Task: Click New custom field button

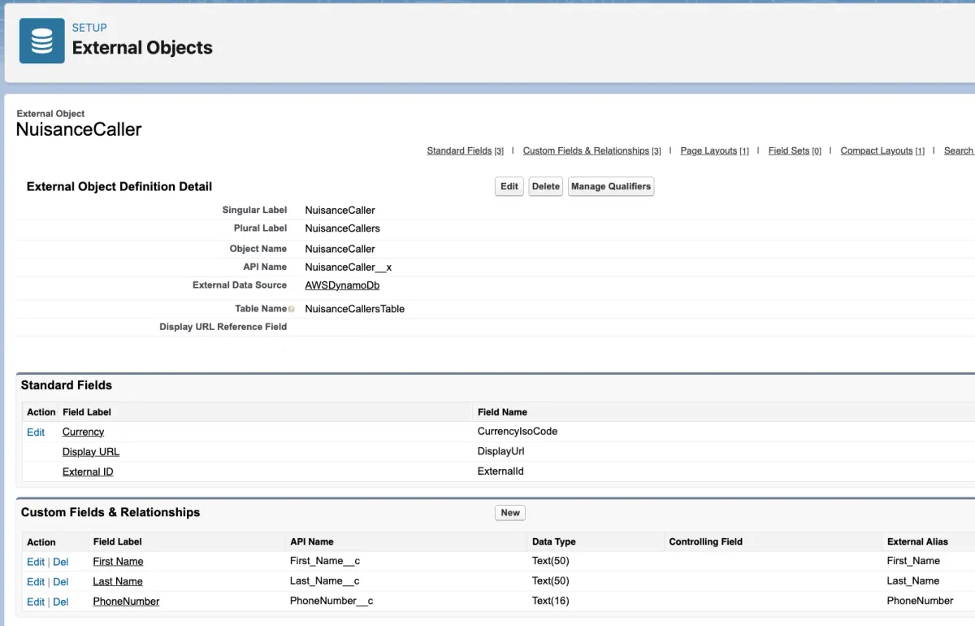Action: 510,513
